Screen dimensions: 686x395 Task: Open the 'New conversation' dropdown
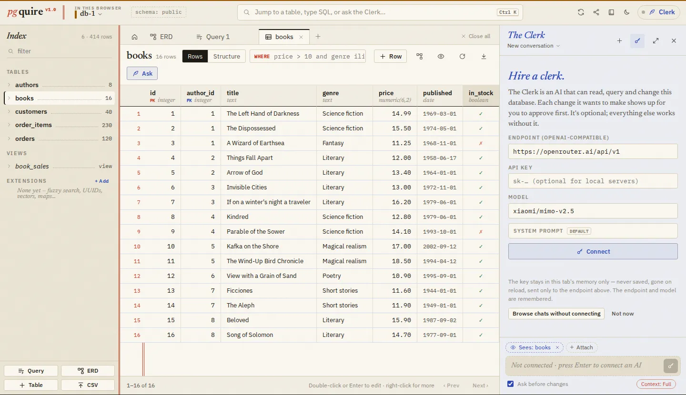coord(534,46)
